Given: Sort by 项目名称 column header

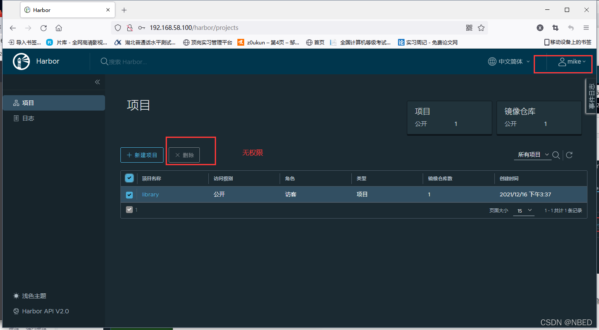Looking at the screenshot, I should coord(152,178).
